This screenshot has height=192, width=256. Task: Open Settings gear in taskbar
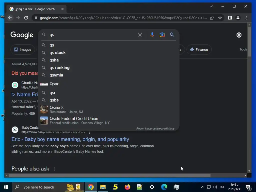click(x=152, y=187)
